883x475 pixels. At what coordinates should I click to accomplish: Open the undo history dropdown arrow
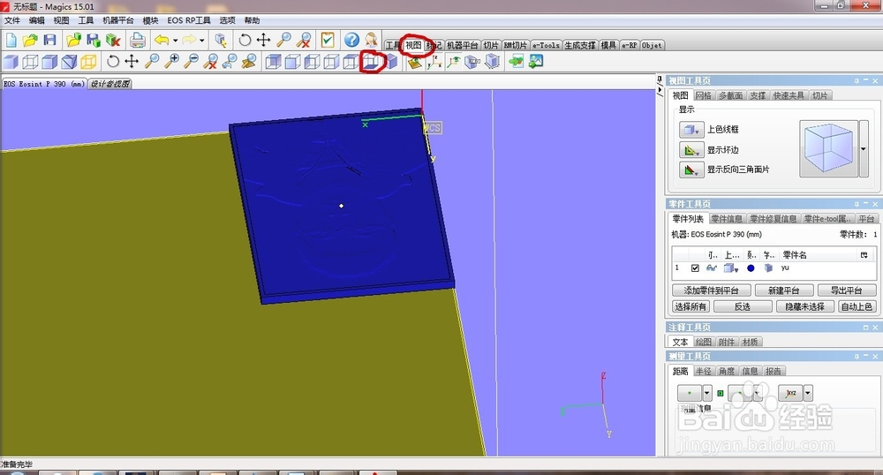(x=175, y=41)
